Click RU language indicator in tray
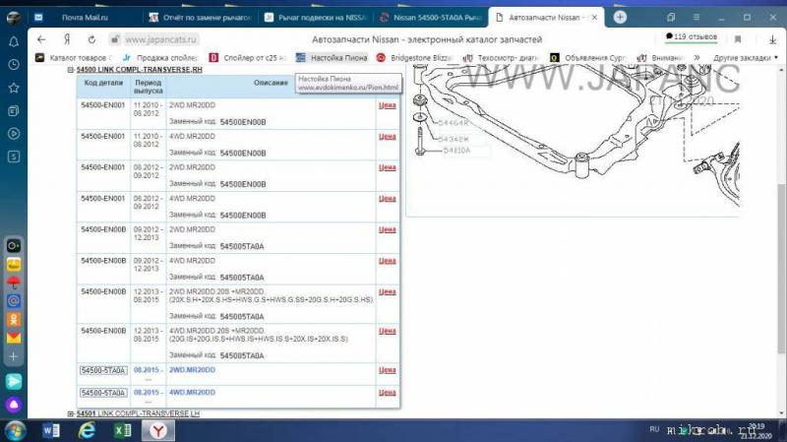Image resolution: width=787 pixels, height=442 pixels. pos(654,429)
